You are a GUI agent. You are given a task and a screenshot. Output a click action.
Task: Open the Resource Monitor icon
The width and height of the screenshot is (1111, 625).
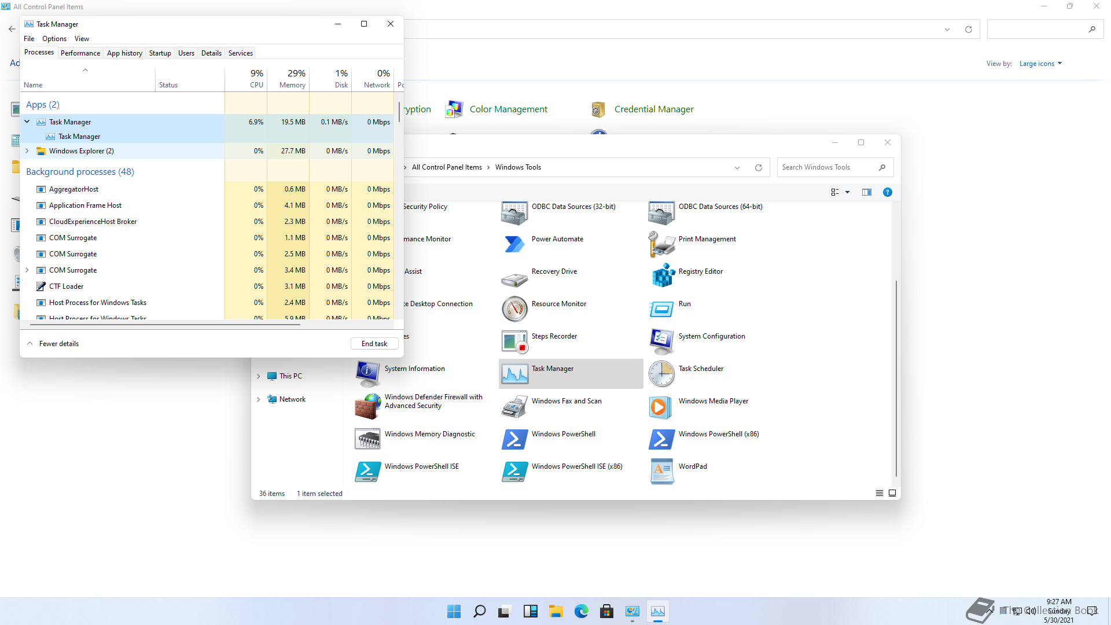pos(514,309)
